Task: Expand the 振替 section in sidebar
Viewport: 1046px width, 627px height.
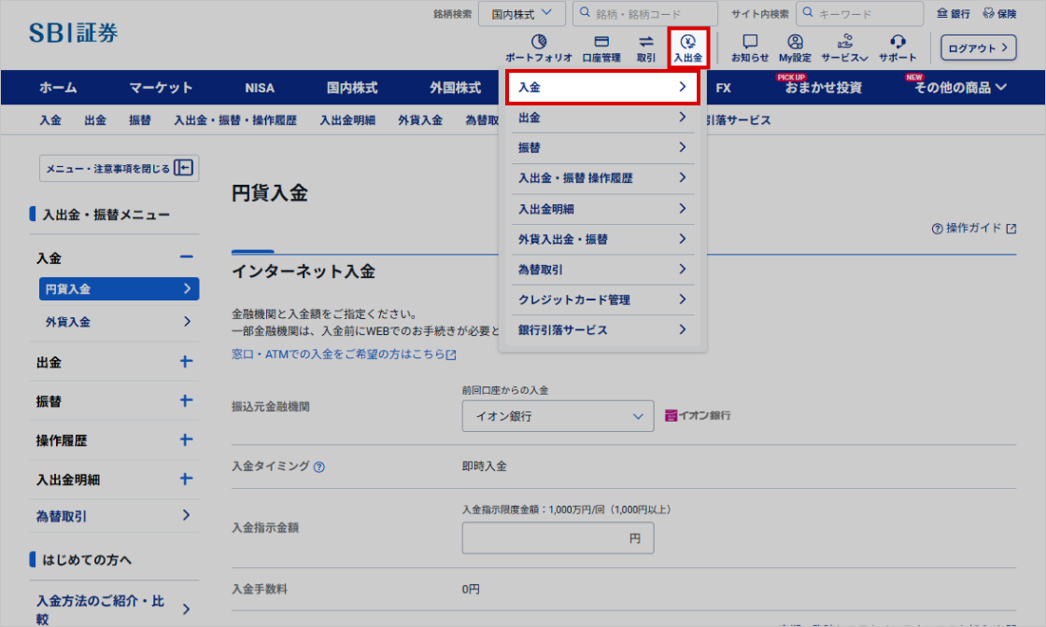Action: [186, 401]
